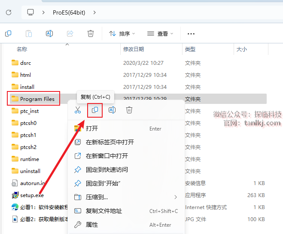Click setup.exe installer icon

(x=15, y=195)
